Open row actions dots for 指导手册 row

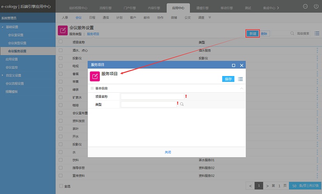pyautogui.click(x=317, y=168)
